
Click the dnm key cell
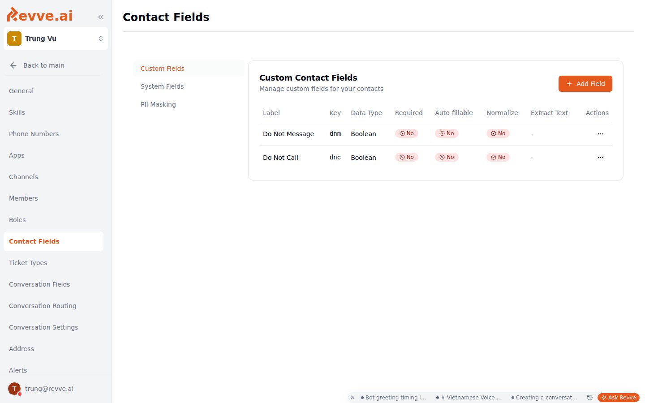tap(335, 134)
